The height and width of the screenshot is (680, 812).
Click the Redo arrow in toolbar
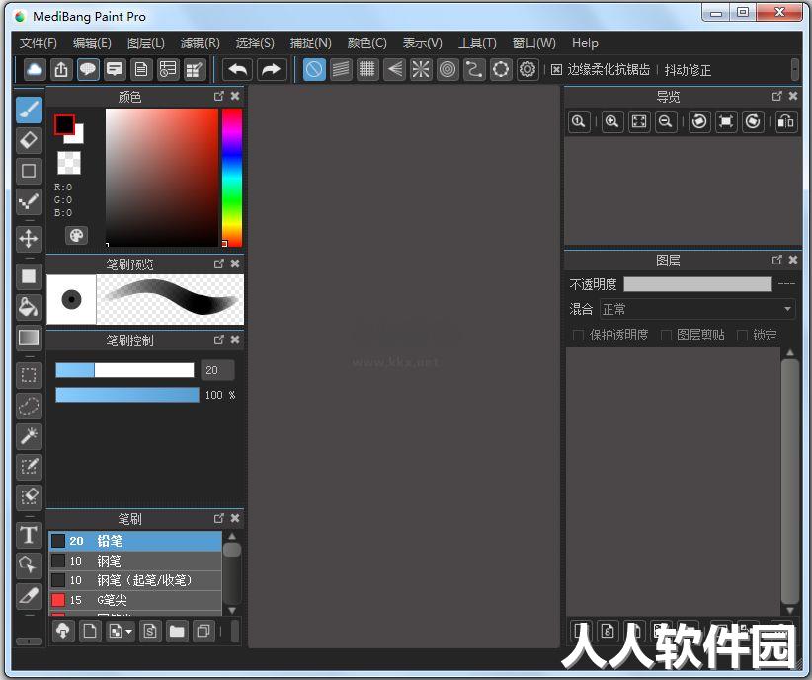pyautogui.click(x=272, y=69)
